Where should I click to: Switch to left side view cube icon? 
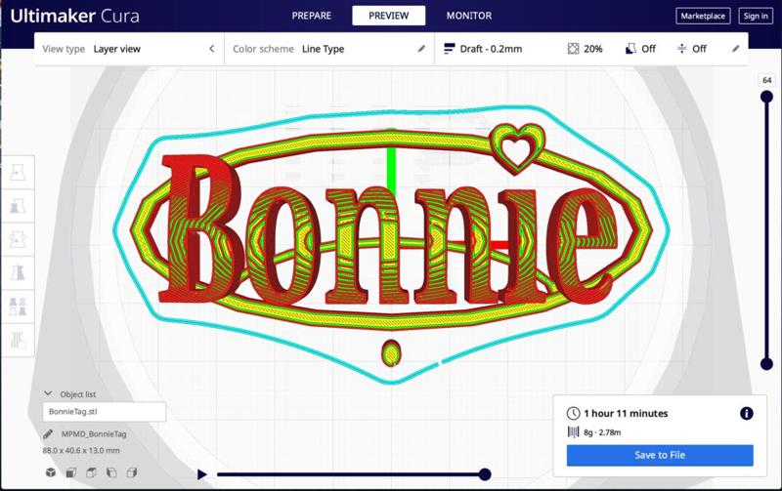[x=111, y=472]
